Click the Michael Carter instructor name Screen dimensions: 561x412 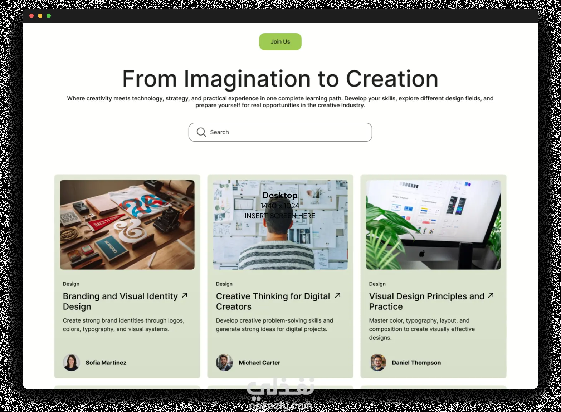(x=259, y=363)
